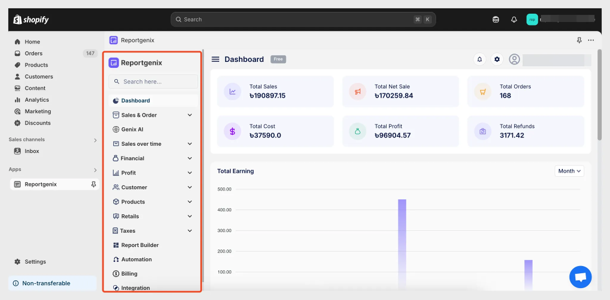Click the Total Cost dollar icon
Viewport: 610px width, 300px height.
232,132
